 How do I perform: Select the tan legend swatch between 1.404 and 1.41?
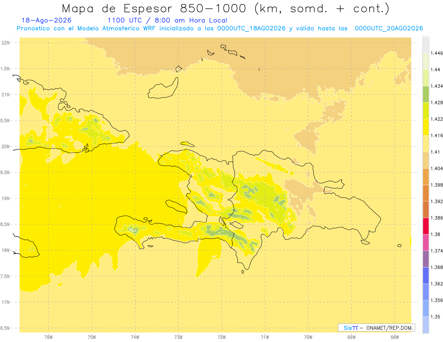426,160
